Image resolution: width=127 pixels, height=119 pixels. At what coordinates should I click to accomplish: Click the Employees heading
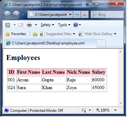[23, 58]
